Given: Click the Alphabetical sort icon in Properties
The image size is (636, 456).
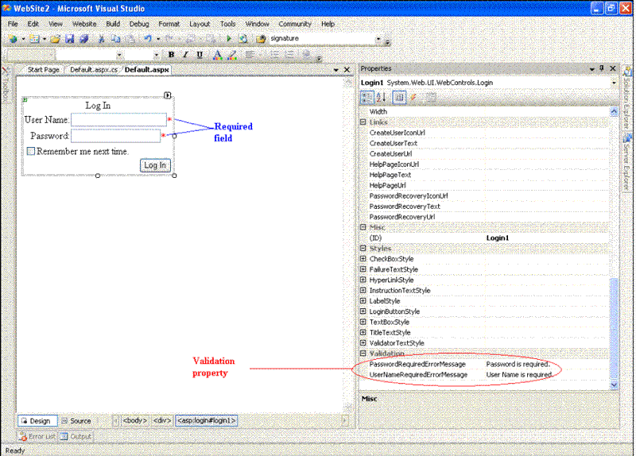Looking at the screenshot, I should tap(382, 97).
